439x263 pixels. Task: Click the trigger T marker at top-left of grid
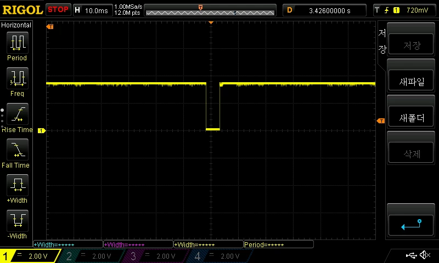click(x=50, y=26)
